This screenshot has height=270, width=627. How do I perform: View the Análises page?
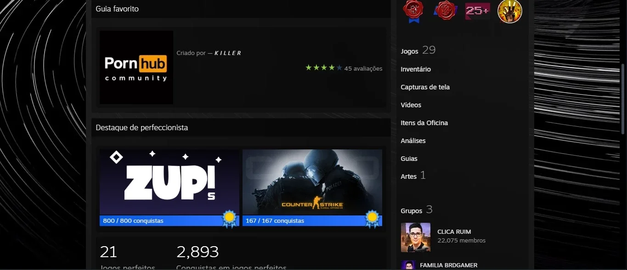[413, 141]
